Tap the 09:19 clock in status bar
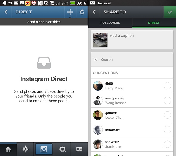The height and width of the screenshot is (156, 176). (82, 3)
